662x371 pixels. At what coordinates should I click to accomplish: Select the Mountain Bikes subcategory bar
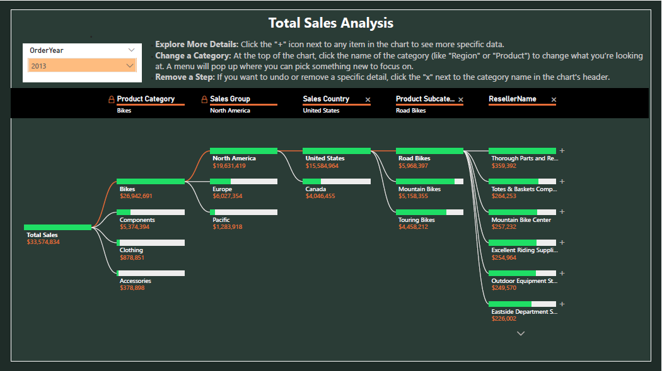click(429, 182)
